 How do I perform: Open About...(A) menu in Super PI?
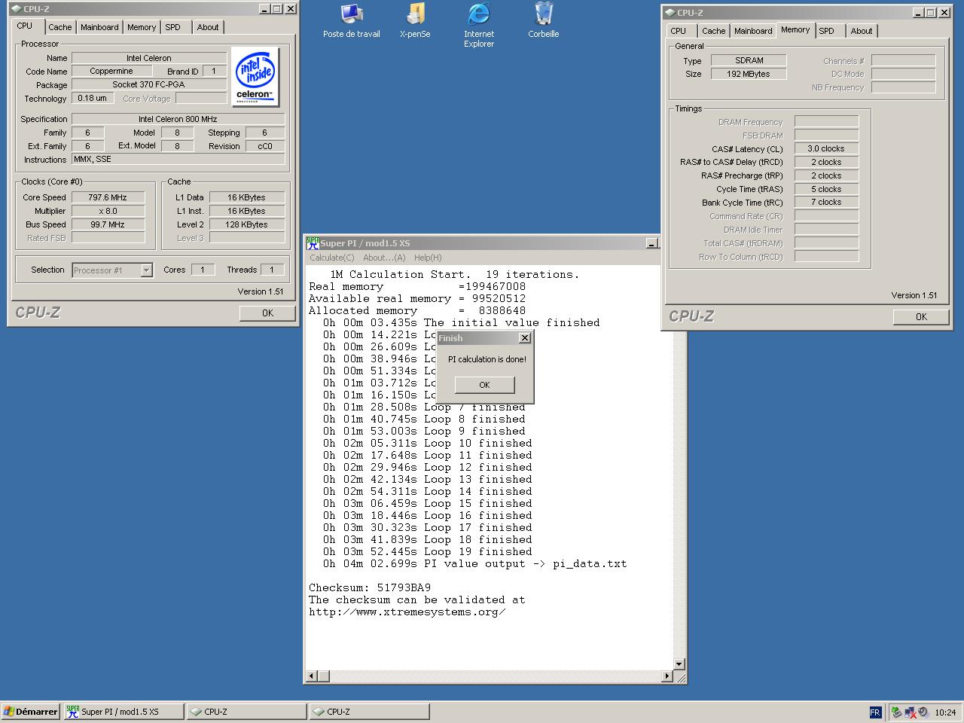(x=384, y=258)
